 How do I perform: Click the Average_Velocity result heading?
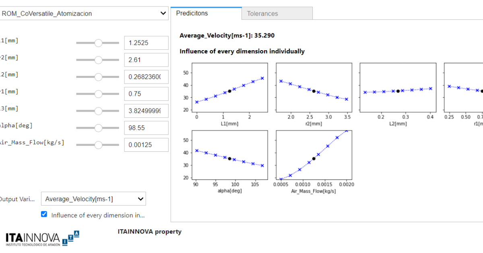pyautogui.click(x=227, y=35)
